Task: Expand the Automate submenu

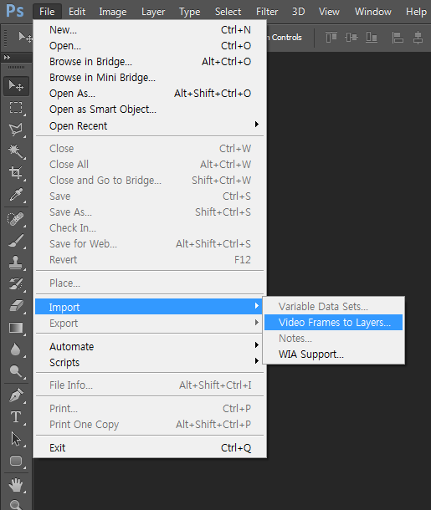Action: coord(150,346)
